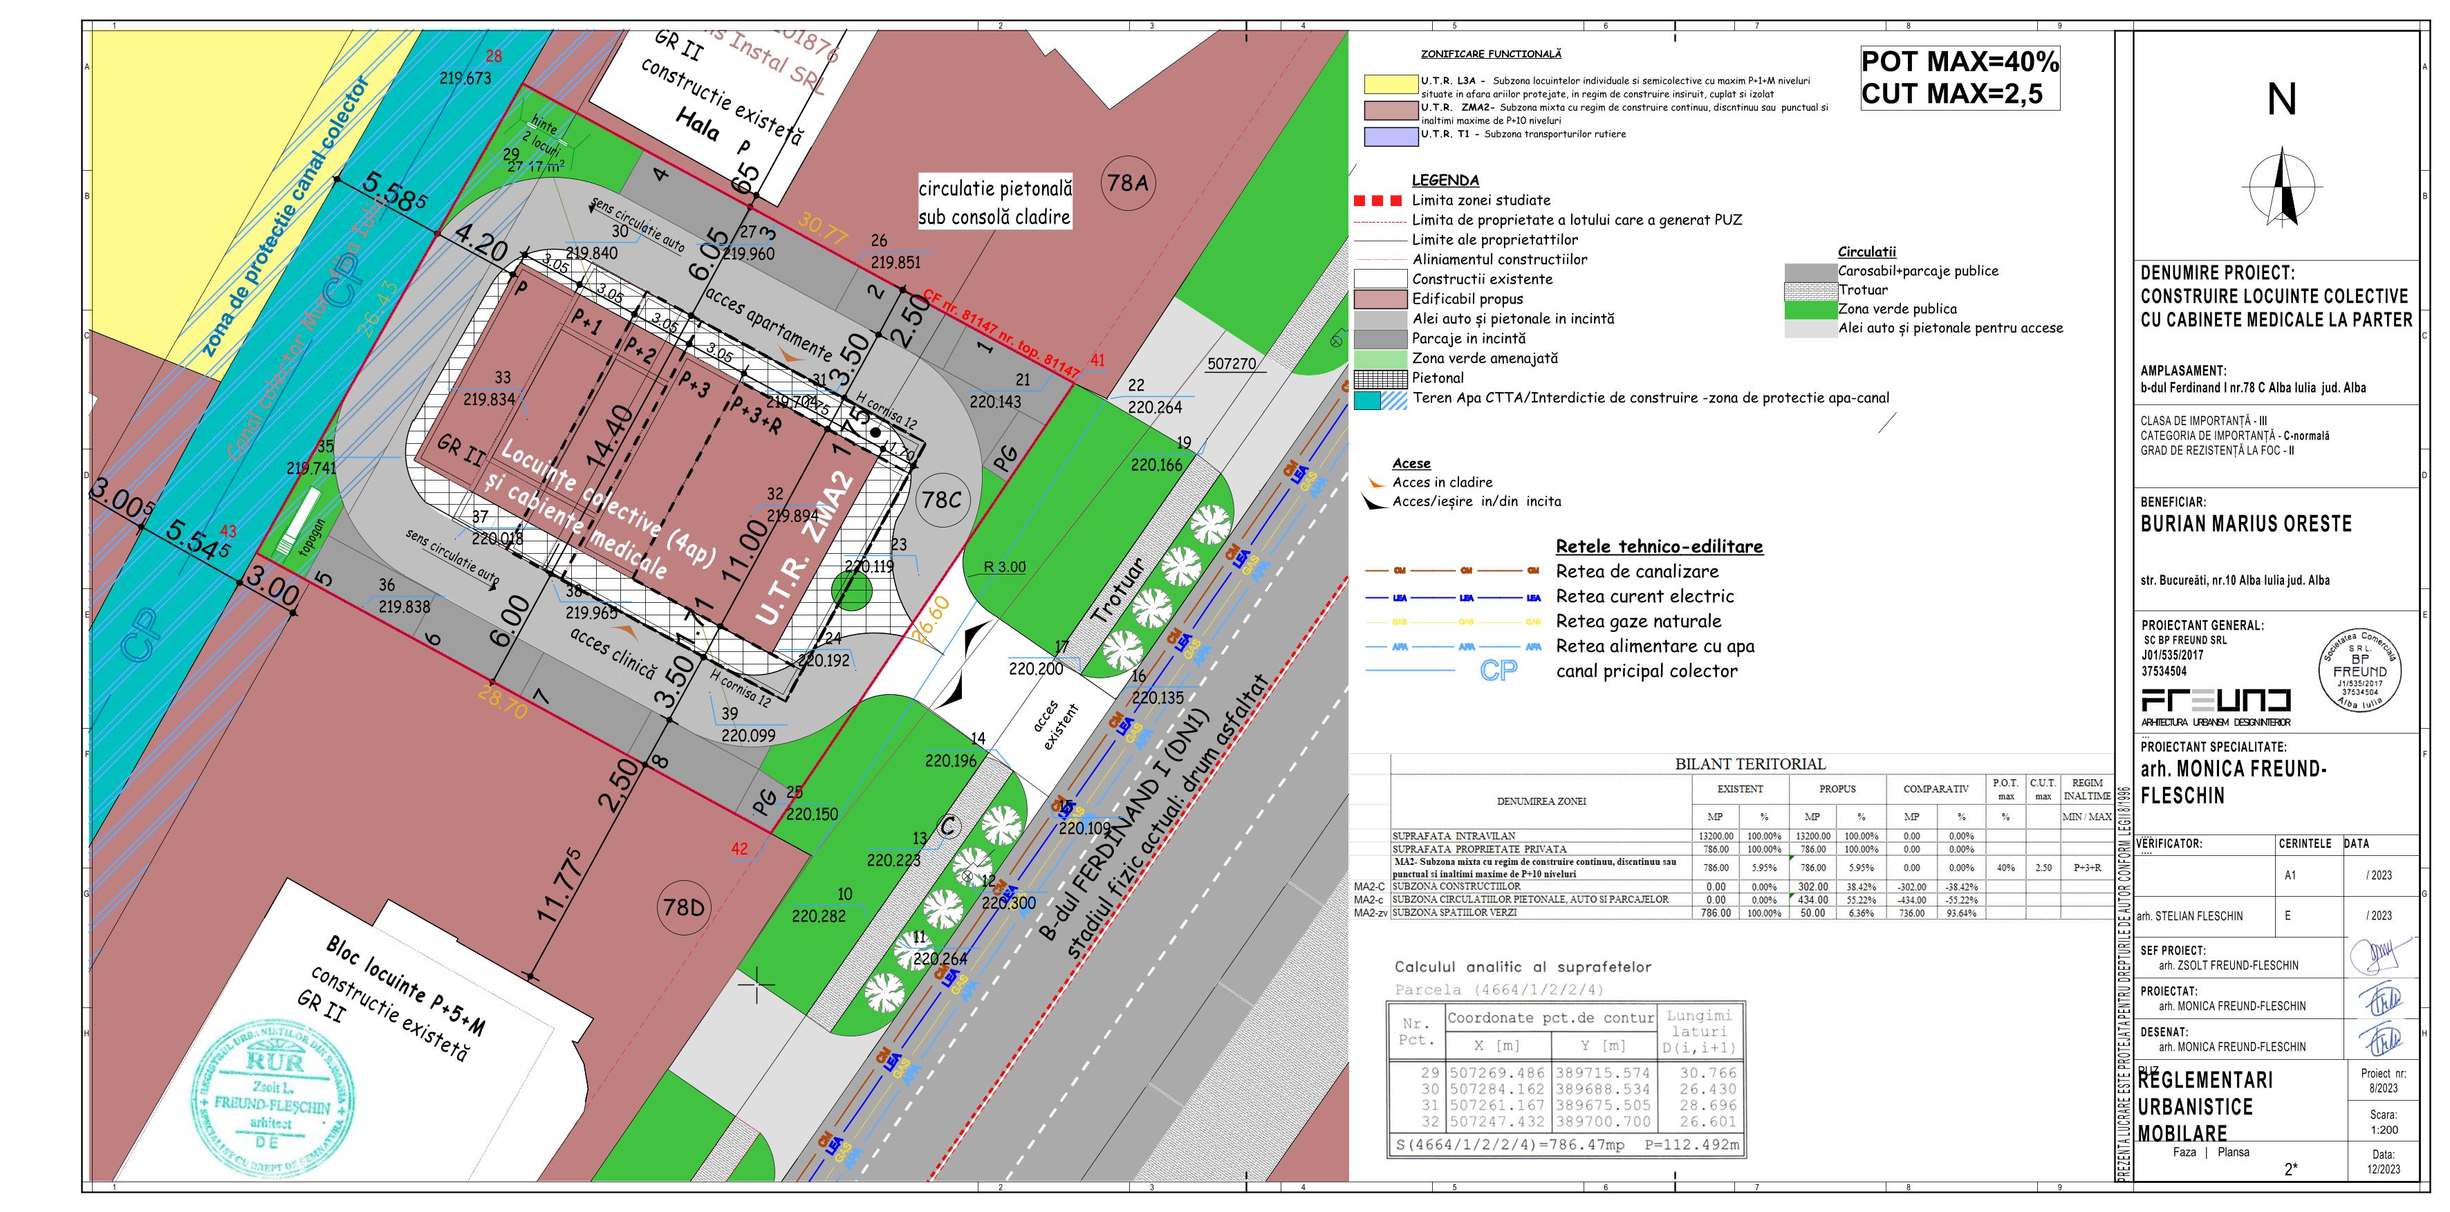Image resolution: width=2450 pixels, height=1212 pixels.
Task: Click the 'Bloc locuinte P+5+M' label
Action: click(x=406, y=986)
